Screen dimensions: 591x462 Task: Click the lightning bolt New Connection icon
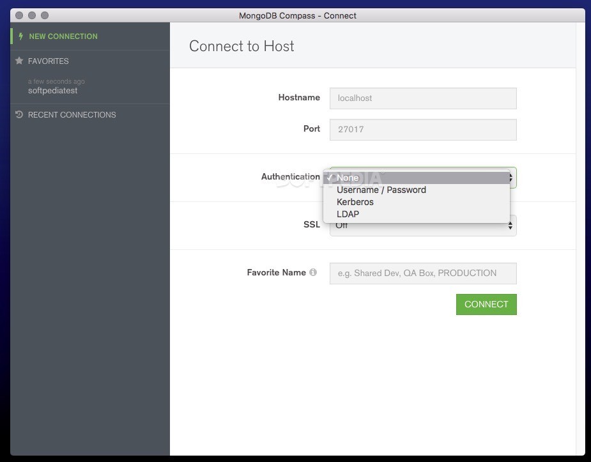20,36
